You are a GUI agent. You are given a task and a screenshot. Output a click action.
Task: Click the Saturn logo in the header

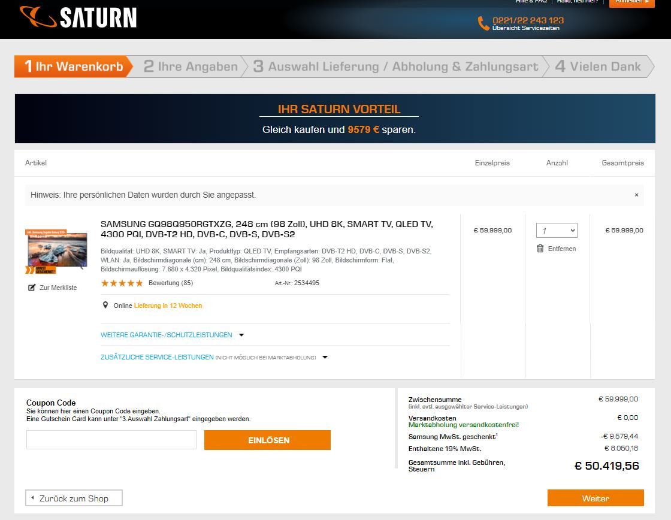point(78,17)
